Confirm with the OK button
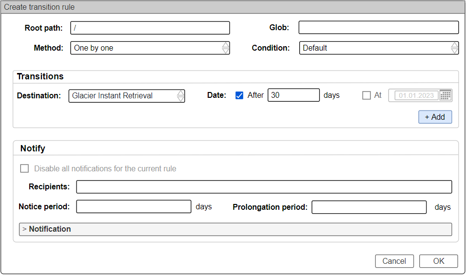 439,261
